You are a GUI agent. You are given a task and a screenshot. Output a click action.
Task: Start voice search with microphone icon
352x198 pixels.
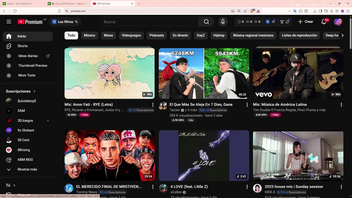(x=223, y=22)
